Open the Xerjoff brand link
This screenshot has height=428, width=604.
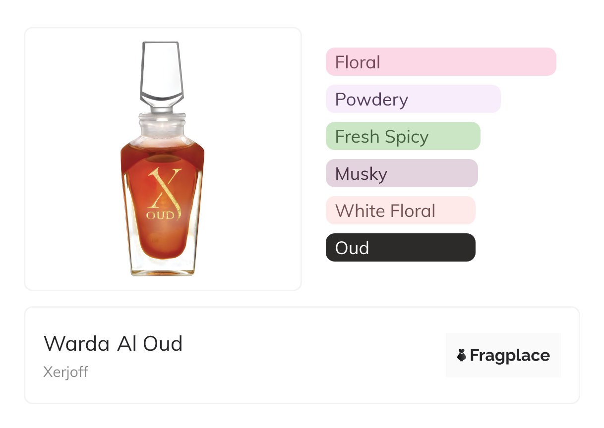[65, 372]
